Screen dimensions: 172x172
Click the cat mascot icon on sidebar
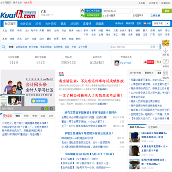(166, 43)
